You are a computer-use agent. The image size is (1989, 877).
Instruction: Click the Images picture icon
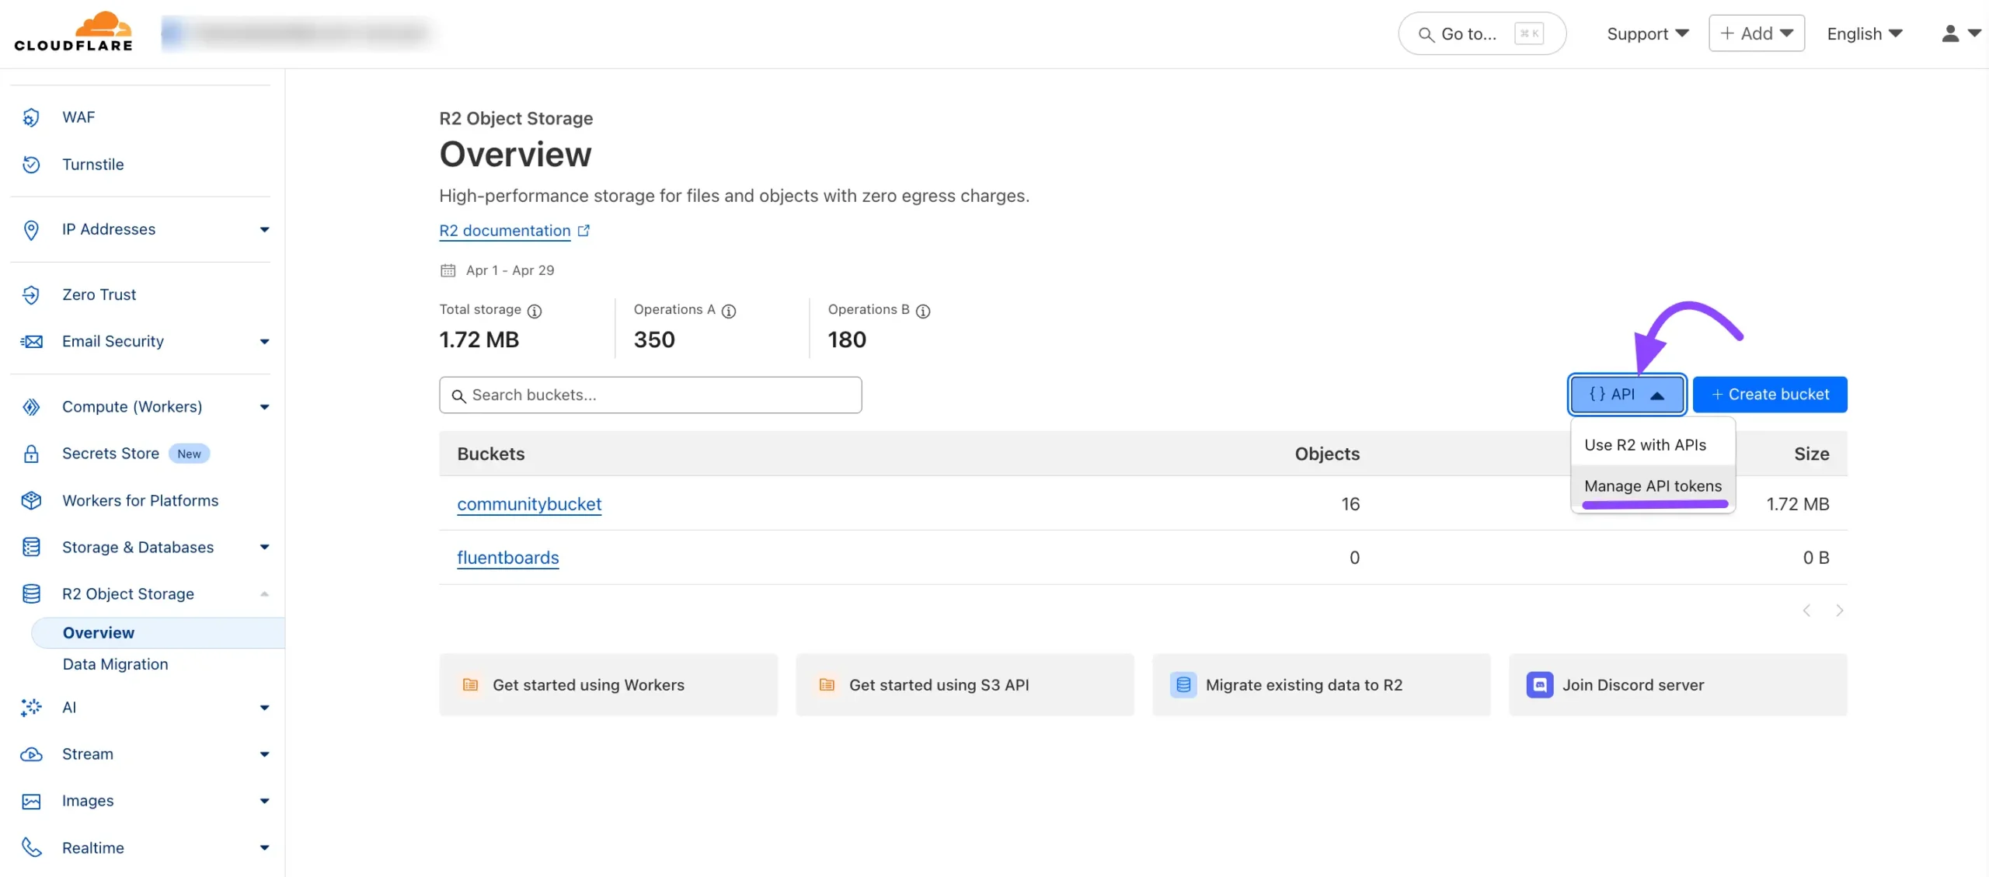click(31, 802)
